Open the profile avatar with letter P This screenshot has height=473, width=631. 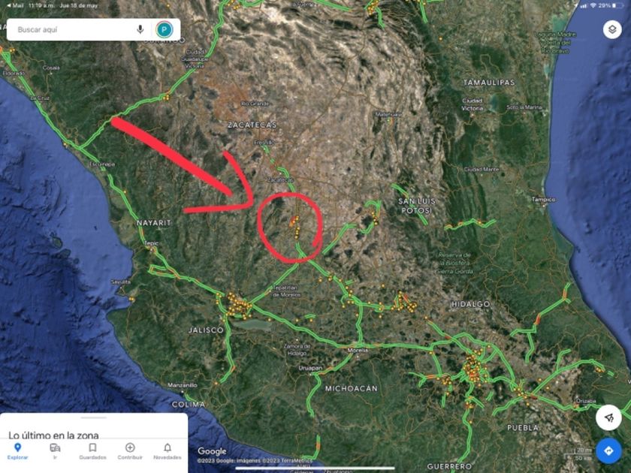tap(165, 29)
